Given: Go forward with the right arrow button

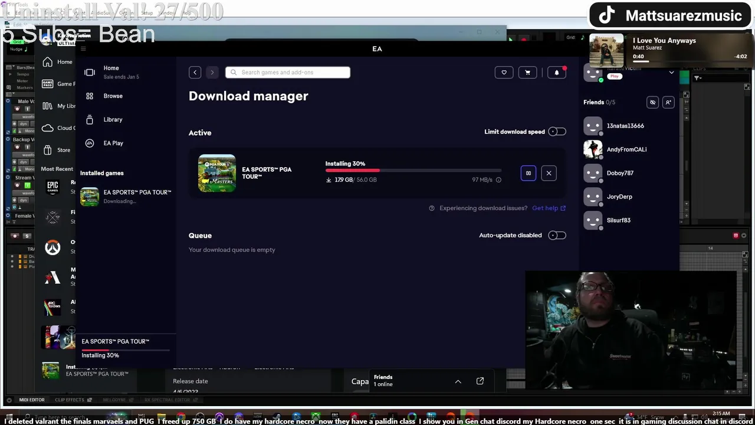Looking at the screenshot, I should tap(212, 73).
